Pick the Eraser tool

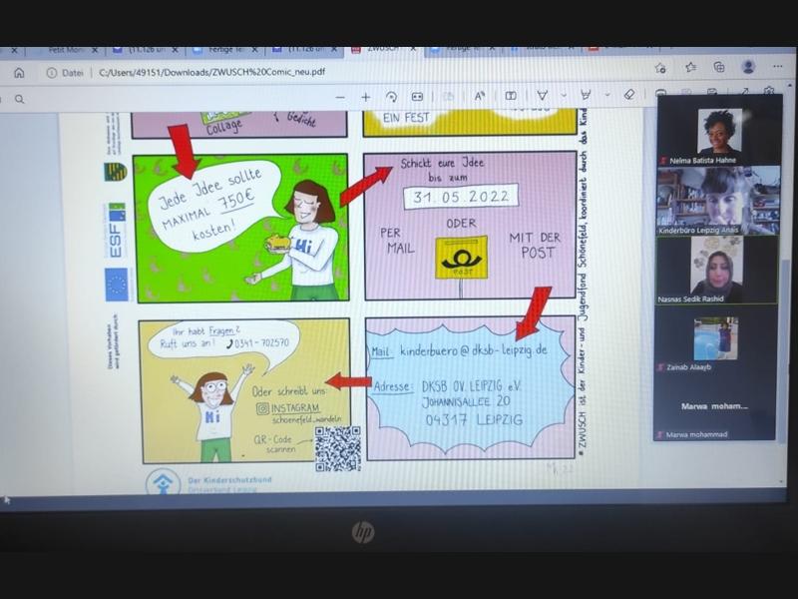point(629,95)
